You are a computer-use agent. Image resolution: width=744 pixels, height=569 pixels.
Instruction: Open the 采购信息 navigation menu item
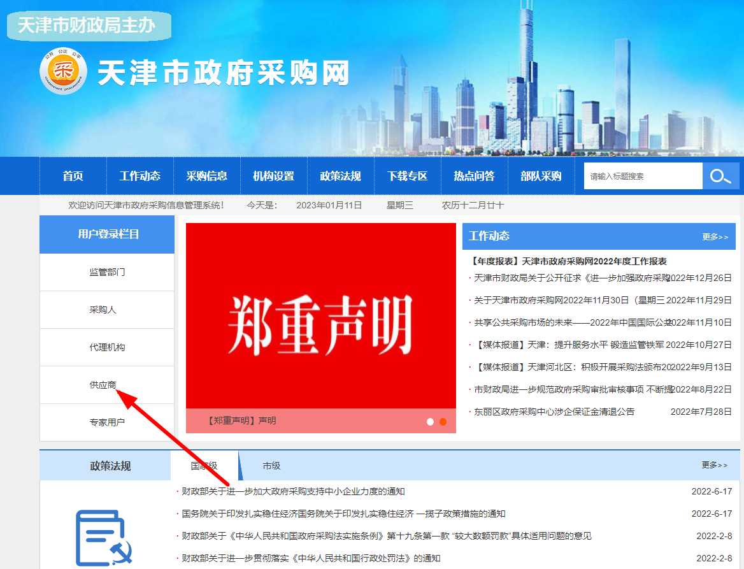pyautogui.click(x=207, y=176)
